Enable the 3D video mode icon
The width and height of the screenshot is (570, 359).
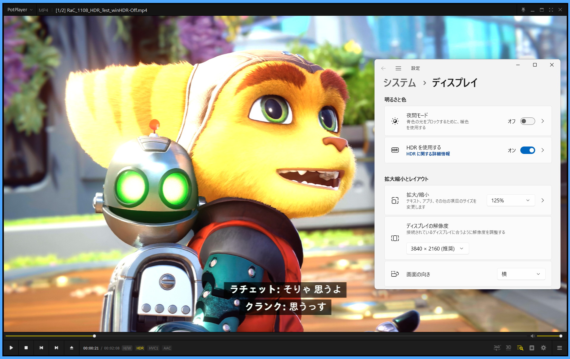(508, 348)
